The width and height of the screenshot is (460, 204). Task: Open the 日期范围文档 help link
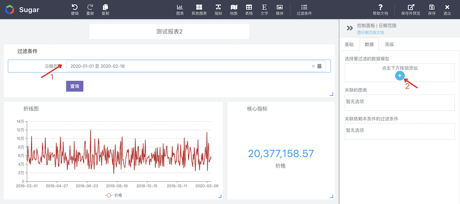pyautogui.click(x=370, y=33)
